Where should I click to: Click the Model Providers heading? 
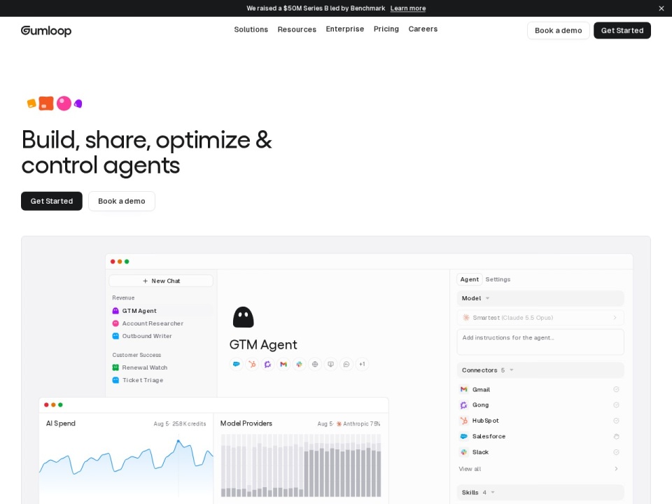click(246, 423)
